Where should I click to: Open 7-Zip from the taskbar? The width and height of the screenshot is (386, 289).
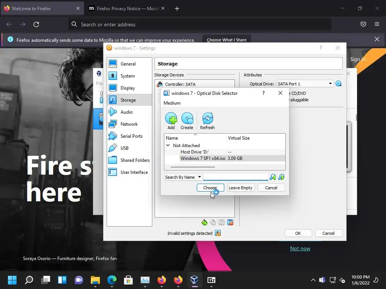pos(211,280)
